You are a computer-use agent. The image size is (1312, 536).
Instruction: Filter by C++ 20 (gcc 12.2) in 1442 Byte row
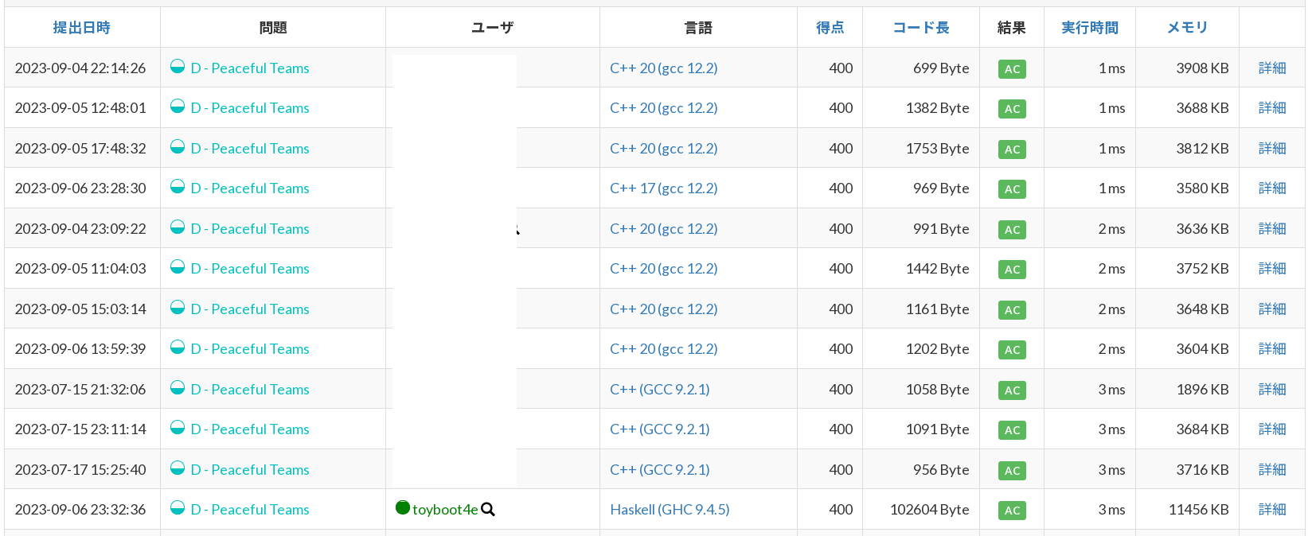point(664,269)
